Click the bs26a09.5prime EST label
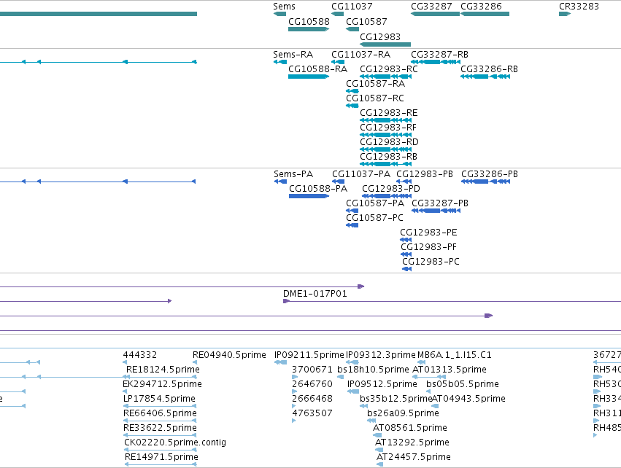 coord(403,413)
